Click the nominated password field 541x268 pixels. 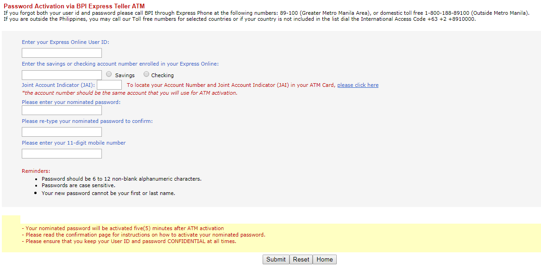coord(62,110)
